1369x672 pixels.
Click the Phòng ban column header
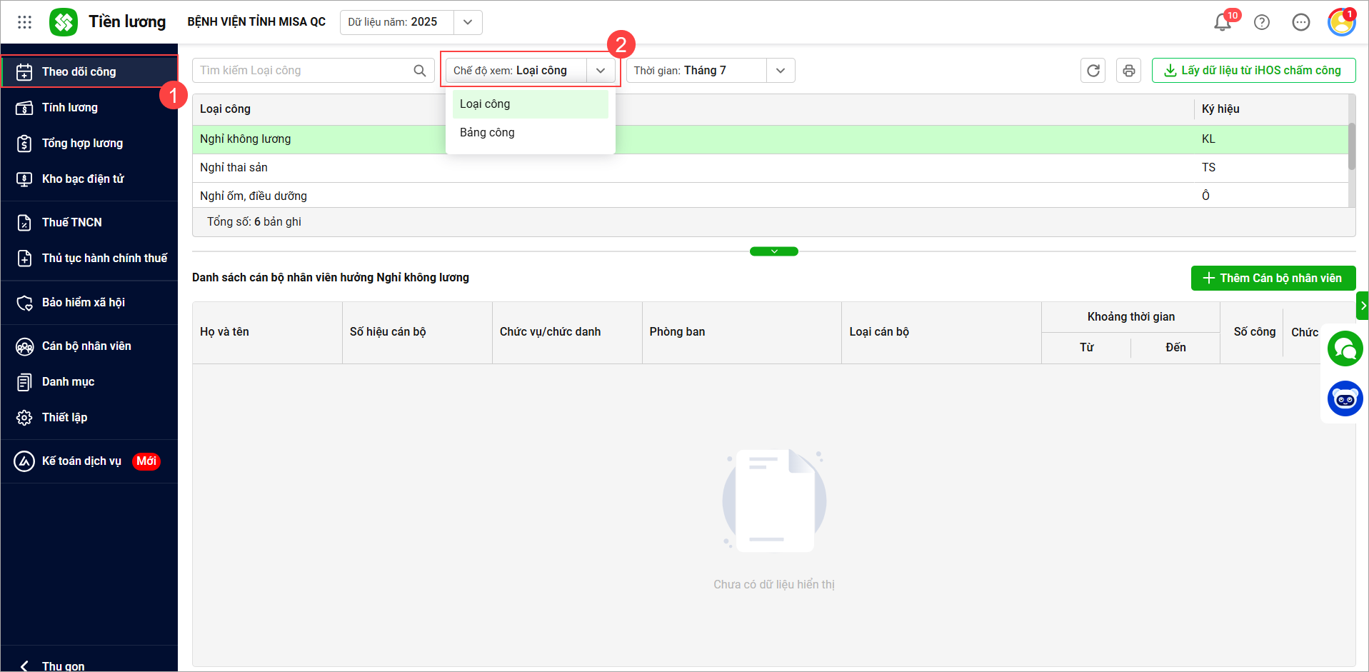[x=742, y=332]
